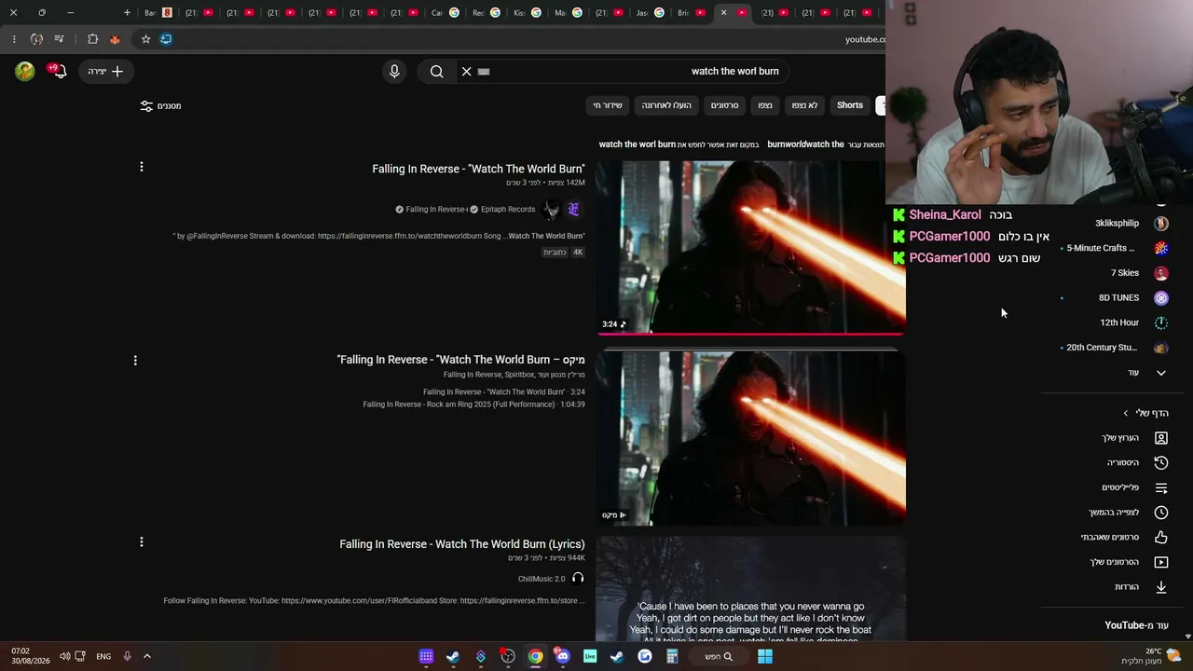
Task: Open Chrome's three-dot menu
Action: [14, 39]
